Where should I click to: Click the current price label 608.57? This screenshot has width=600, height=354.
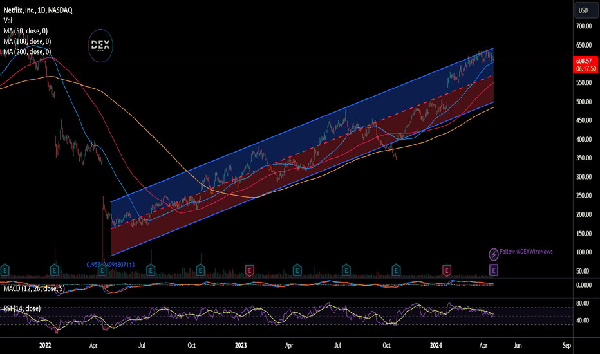tap(585, 61)
